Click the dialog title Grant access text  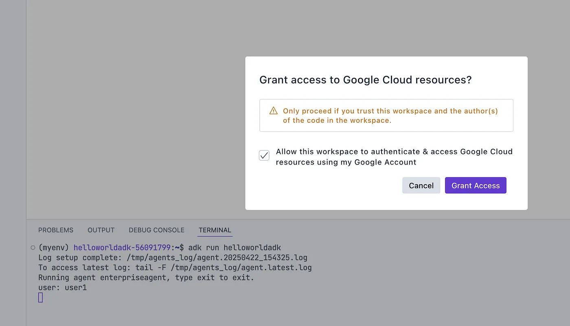tap(365, 80)
